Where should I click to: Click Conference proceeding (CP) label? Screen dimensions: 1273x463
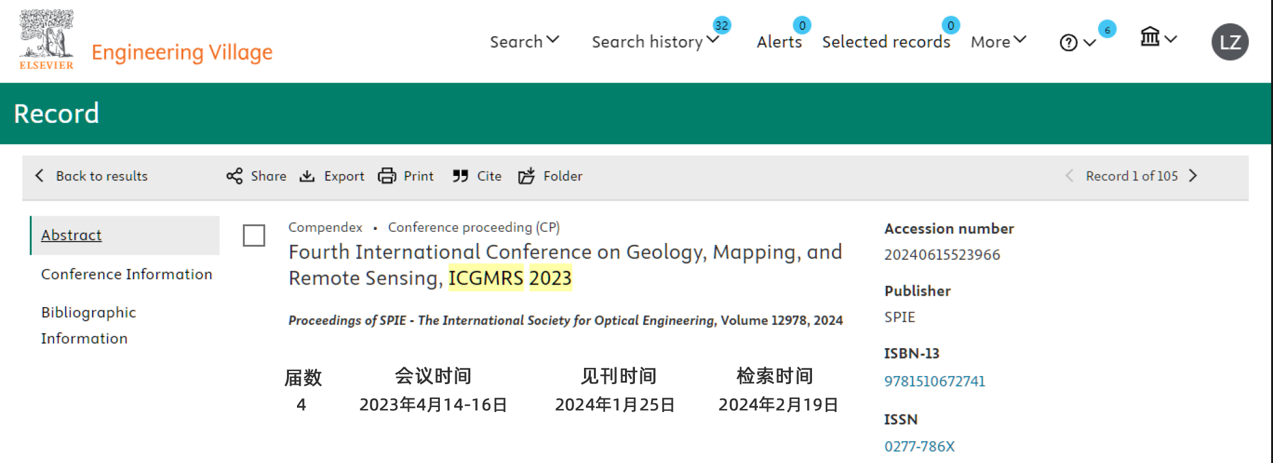point(473,227)
